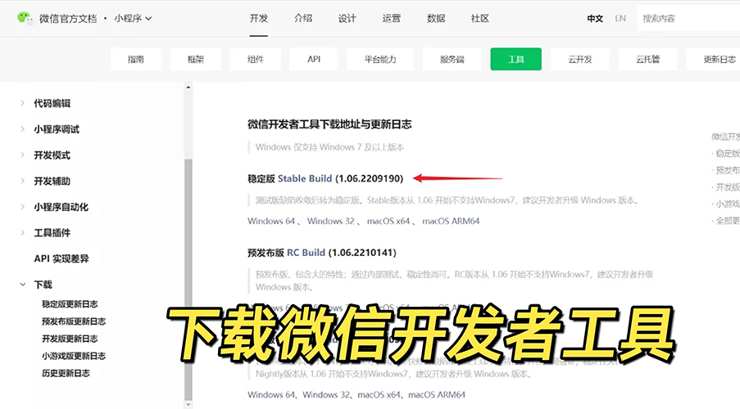
Task: Open 预发布版更新日志 in the sidebar
Action: [x=74, y=321]
